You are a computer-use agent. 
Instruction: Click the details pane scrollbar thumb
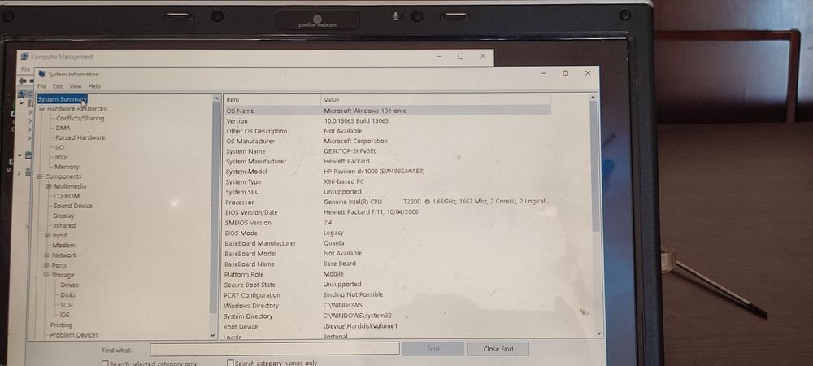click(594, 166)
